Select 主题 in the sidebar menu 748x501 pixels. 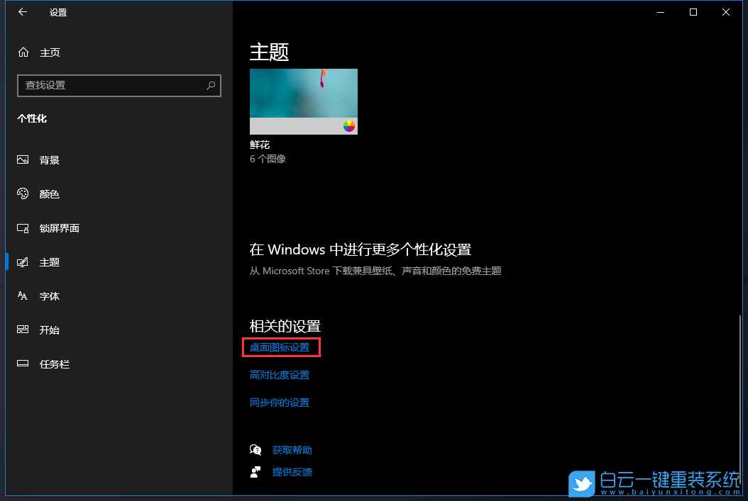click(50, 261)
